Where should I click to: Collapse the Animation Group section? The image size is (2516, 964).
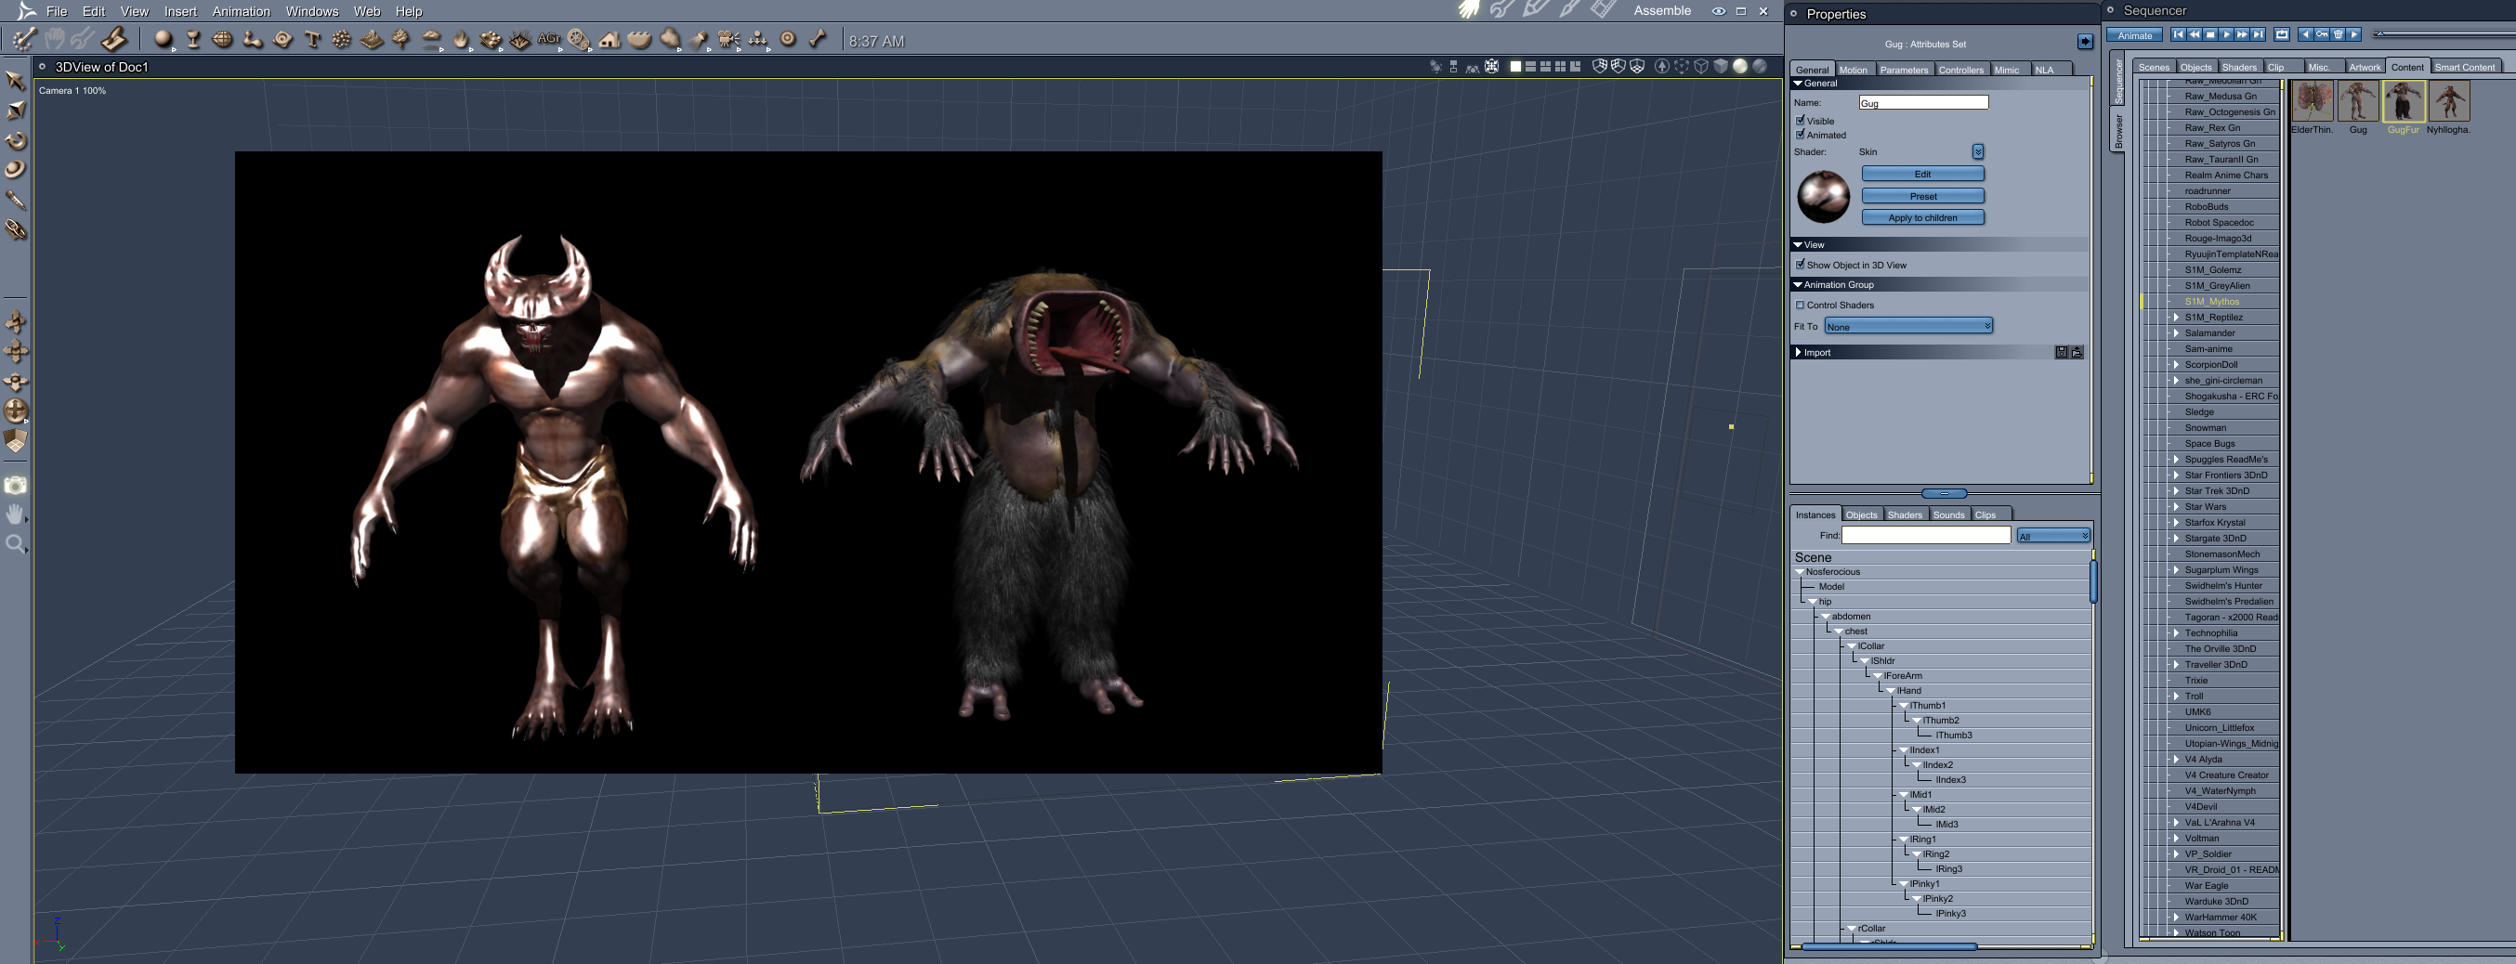tap(1797, 284)
